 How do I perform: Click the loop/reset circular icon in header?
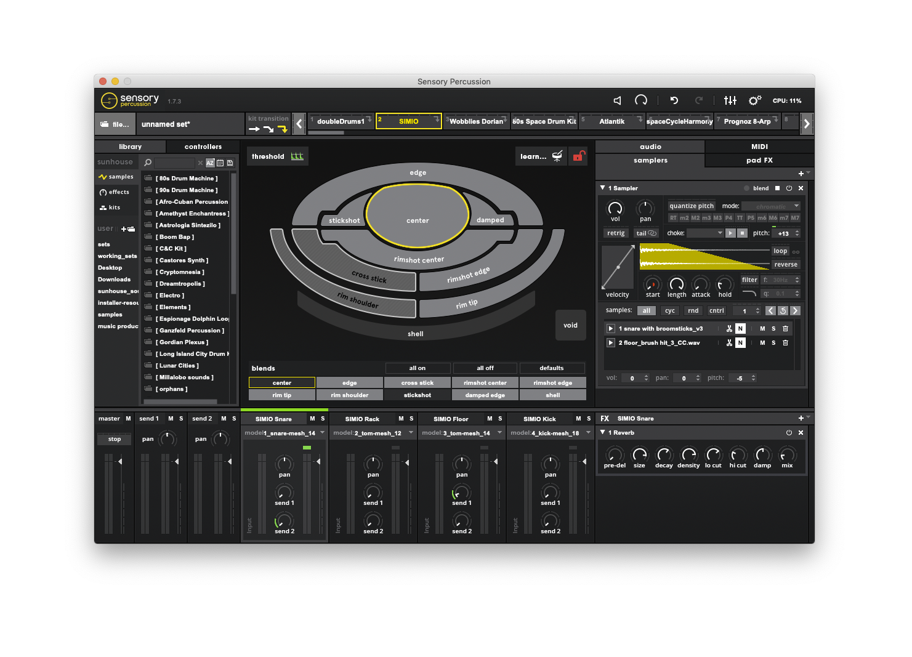[x=641, y=100]
